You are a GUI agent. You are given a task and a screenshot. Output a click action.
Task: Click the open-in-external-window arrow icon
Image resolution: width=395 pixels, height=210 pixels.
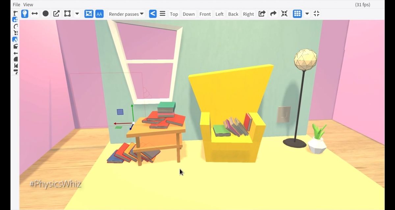point(57,14)
